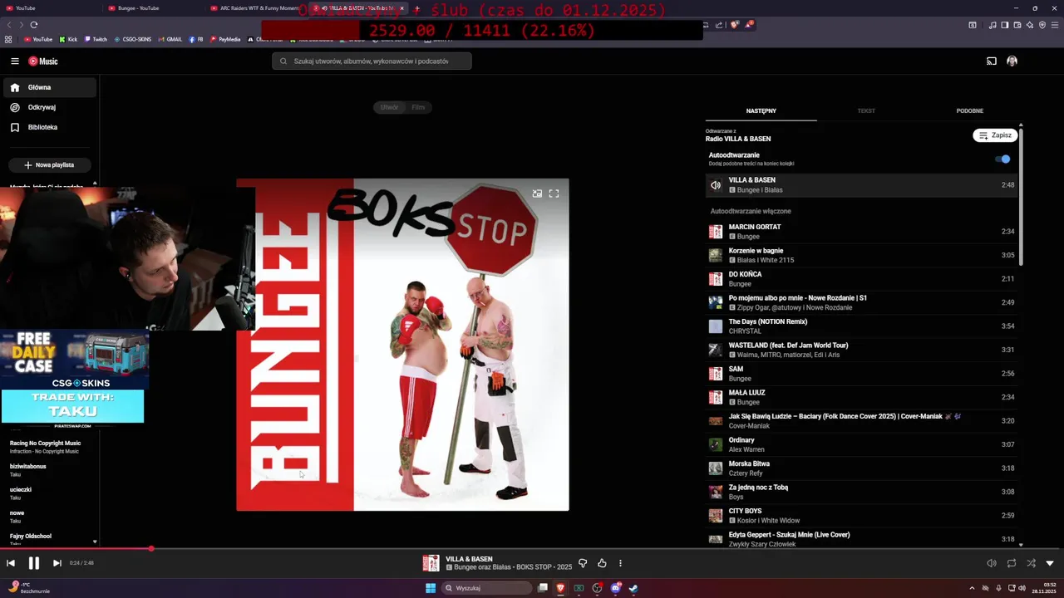The height and width of the screenshot is (598, 1064).
Task: Click CITY BOYS thumbnail in queue
Action: 716,516
